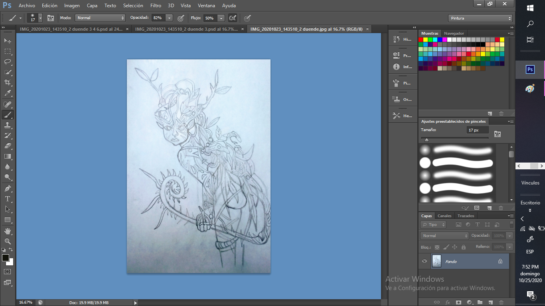Select the Lasso tool
Screen dimensions: 545x306
pos(8,62)
